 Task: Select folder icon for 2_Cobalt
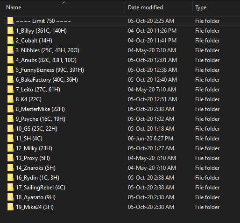pyautogui.click(x=10, y=41)
